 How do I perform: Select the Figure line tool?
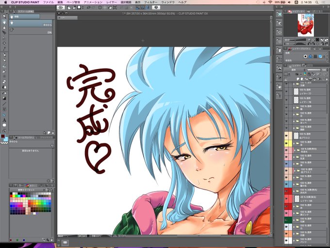click(4, 104)
